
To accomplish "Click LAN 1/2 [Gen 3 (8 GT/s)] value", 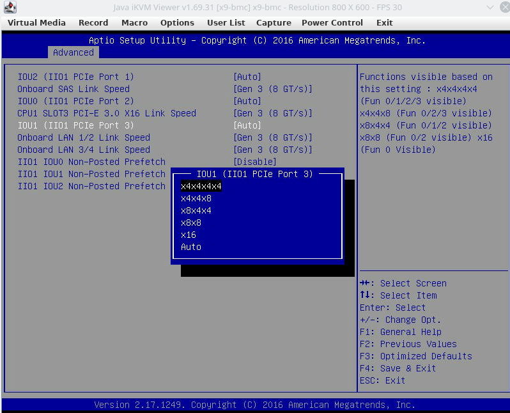I will (272, 137).
